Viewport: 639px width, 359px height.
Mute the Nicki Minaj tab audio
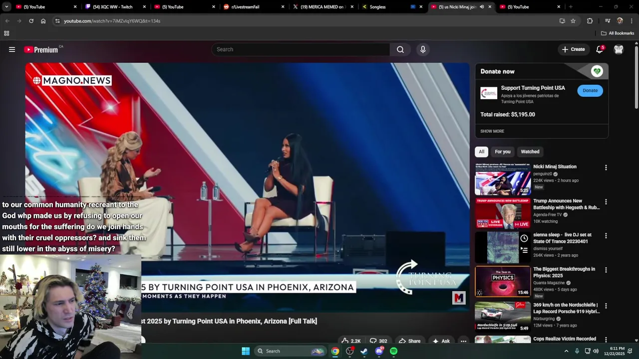(x=482, y=7)
